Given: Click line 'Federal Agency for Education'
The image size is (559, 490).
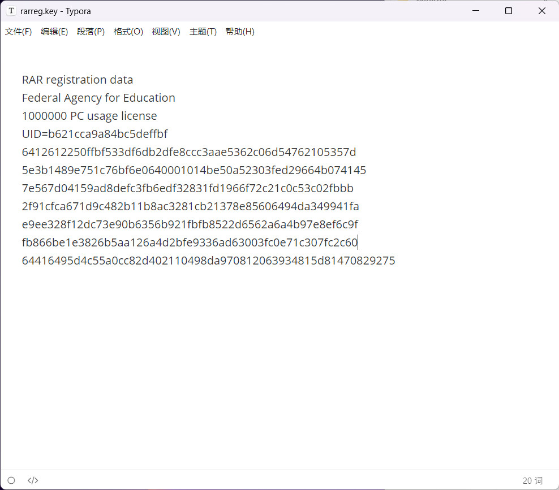Looking at the screenshot, I should tap(98, 98).
